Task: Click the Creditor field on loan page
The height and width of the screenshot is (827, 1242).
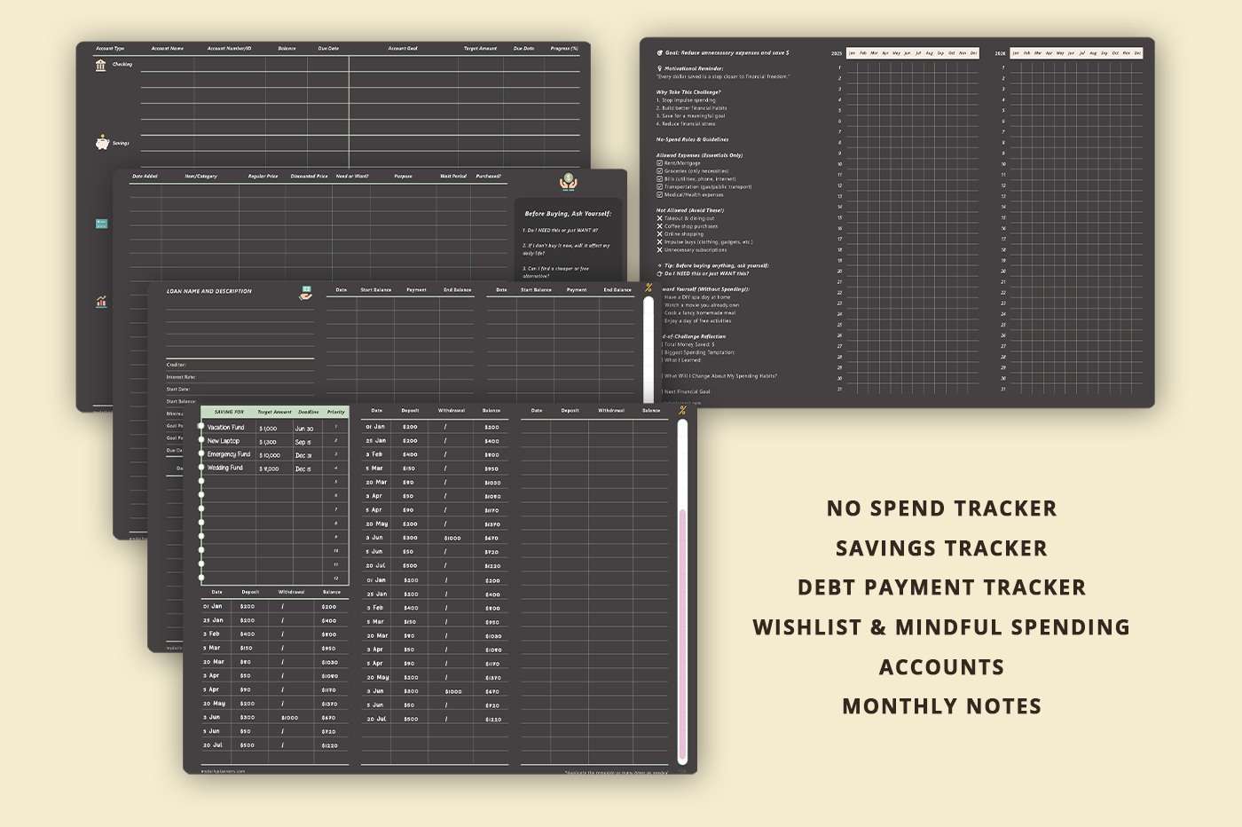Action: pos(240,365)
